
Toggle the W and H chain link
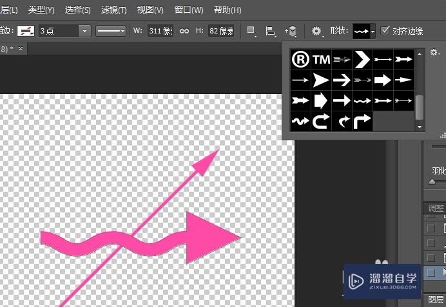click(184, 31)
